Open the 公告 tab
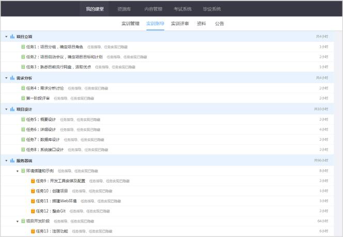Screen dimensions: 343x237 click(220, 24)
